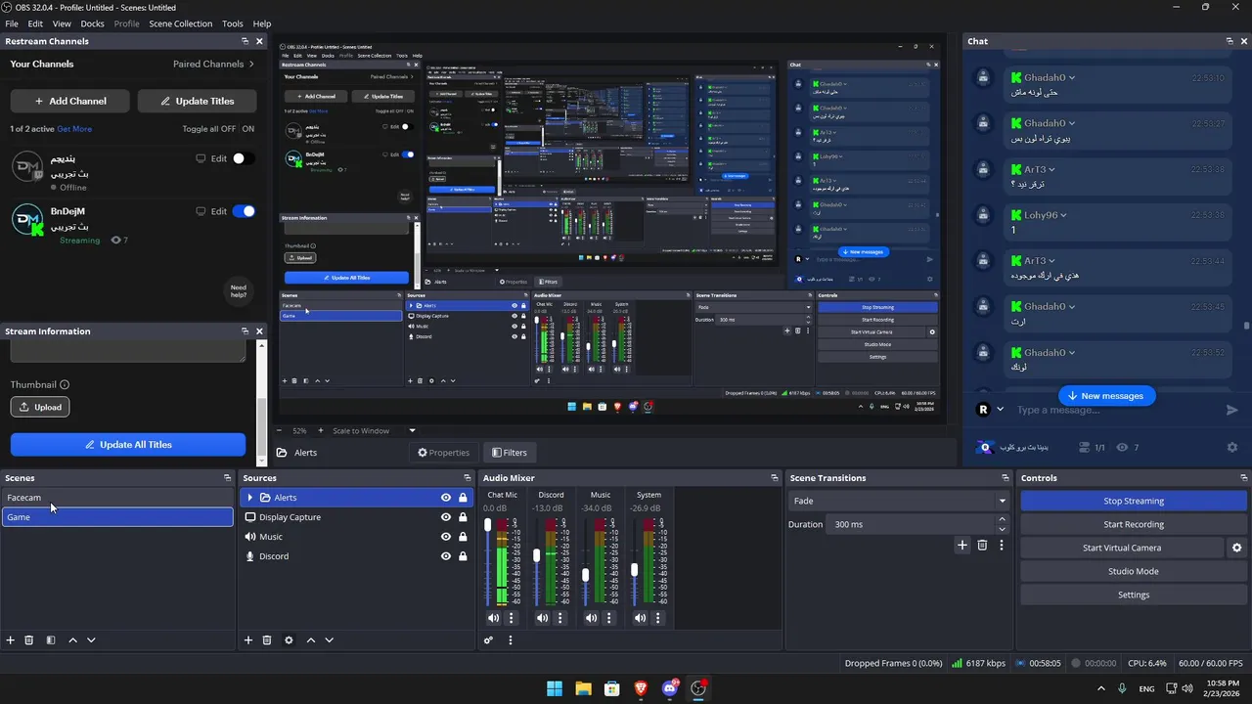Enter Studio Mode
Viewport: 1252px width, 704px height.
[1134, 571]
